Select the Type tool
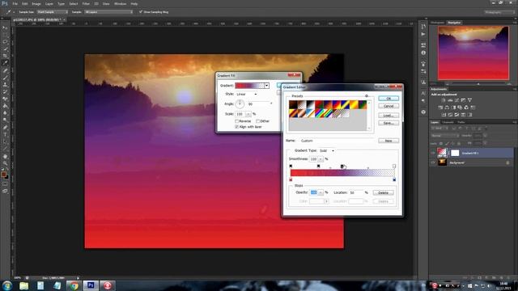Screen dimensions: 518x291 click(x=5, y=135)
